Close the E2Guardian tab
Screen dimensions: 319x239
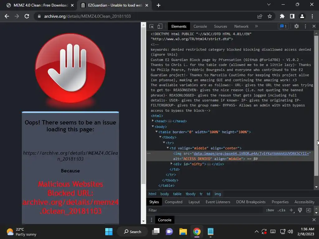[147, 6]
